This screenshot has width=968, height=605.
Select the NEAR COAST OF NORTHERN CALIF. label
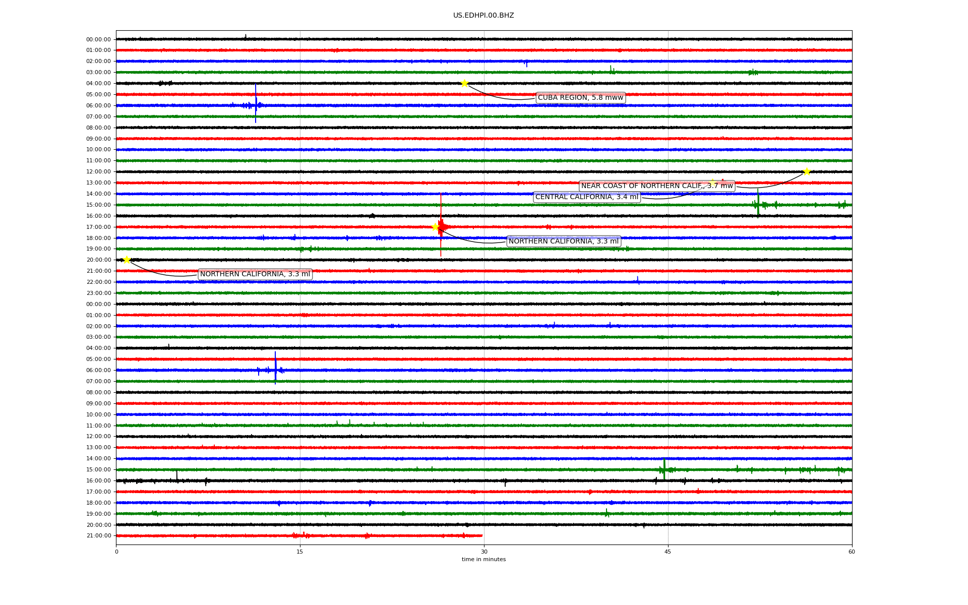(x=656, y=186)
